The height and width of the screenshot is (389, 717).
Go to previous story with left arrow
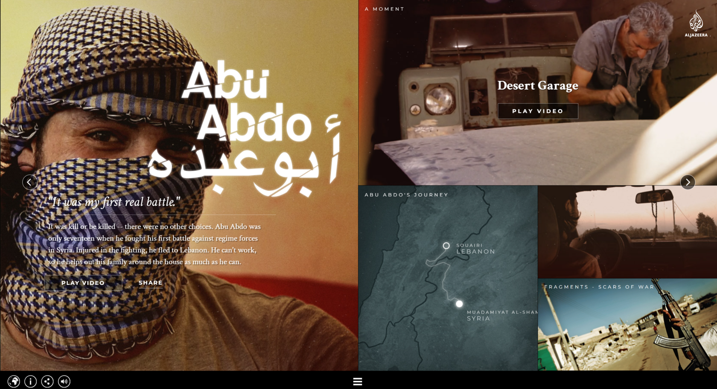pos(30,182)
